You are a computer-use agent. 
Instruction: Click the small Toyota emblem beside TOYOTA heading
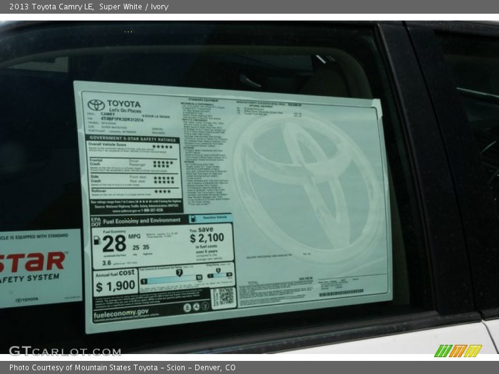pos(96,105)
